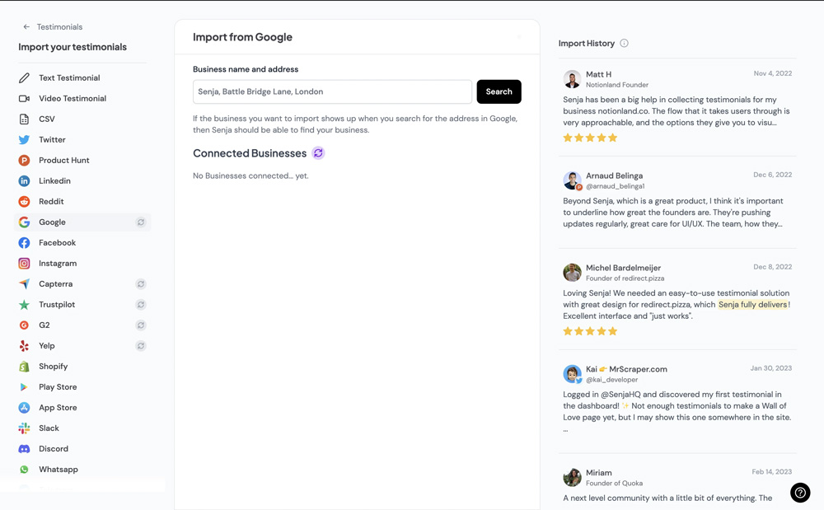Click the sync icon next to Yelp
Viewport: 824px width, 510px height.
pyautogui.click(x=141, y=345)
